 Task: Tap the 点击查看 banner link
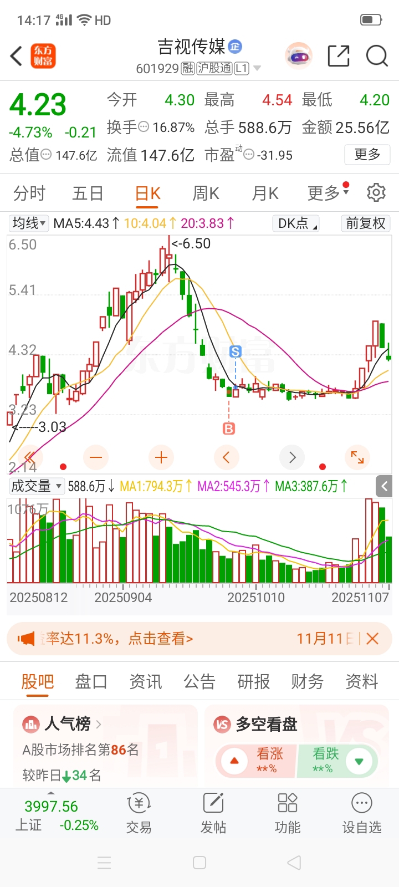pos(161,639)
